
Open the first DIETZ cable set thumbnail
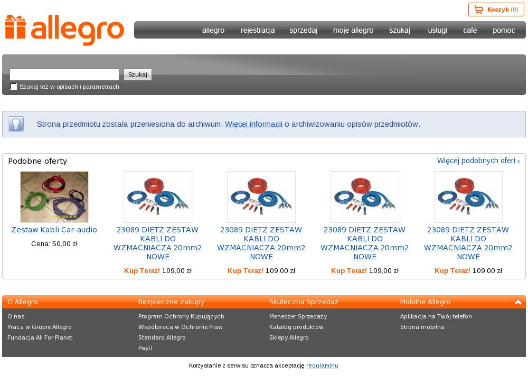pos(158,197)
